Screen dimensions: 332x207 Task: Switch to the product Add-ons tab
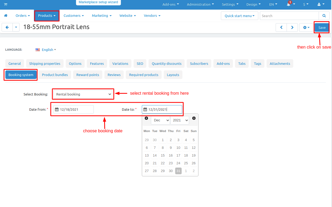point(223,63)
